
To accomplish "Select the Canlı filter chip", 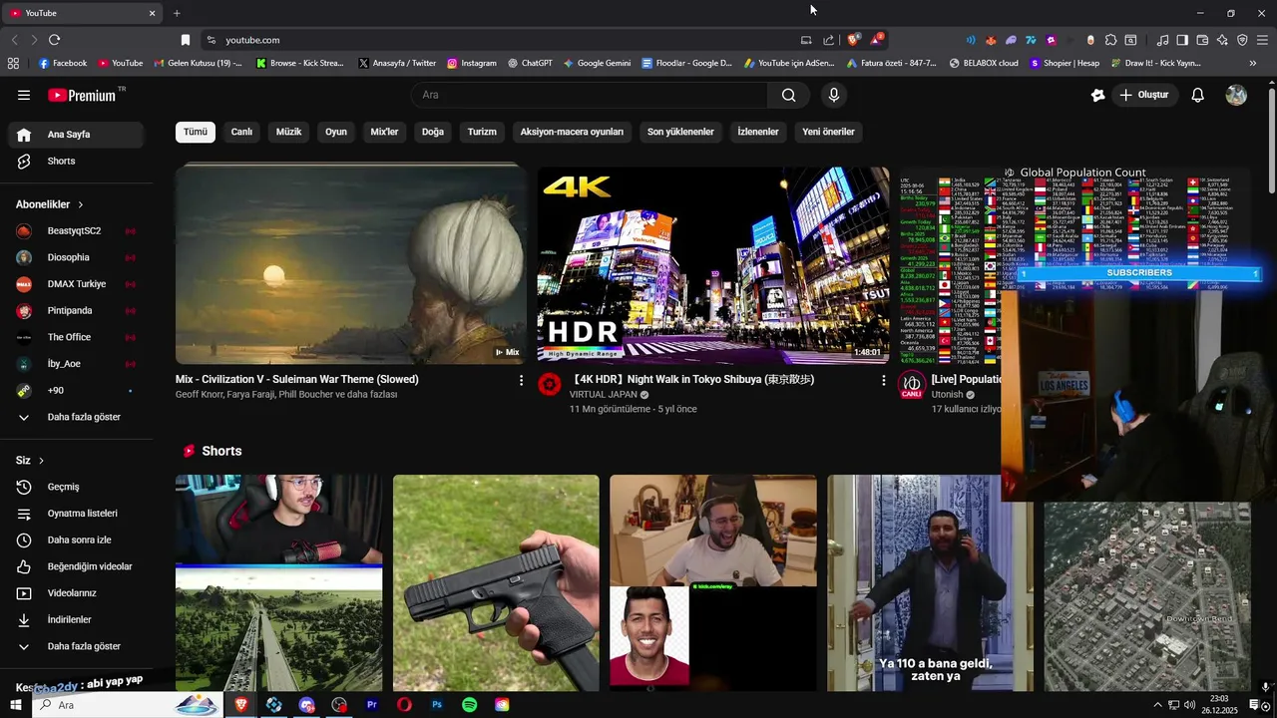I will click(x=241, y=132).
